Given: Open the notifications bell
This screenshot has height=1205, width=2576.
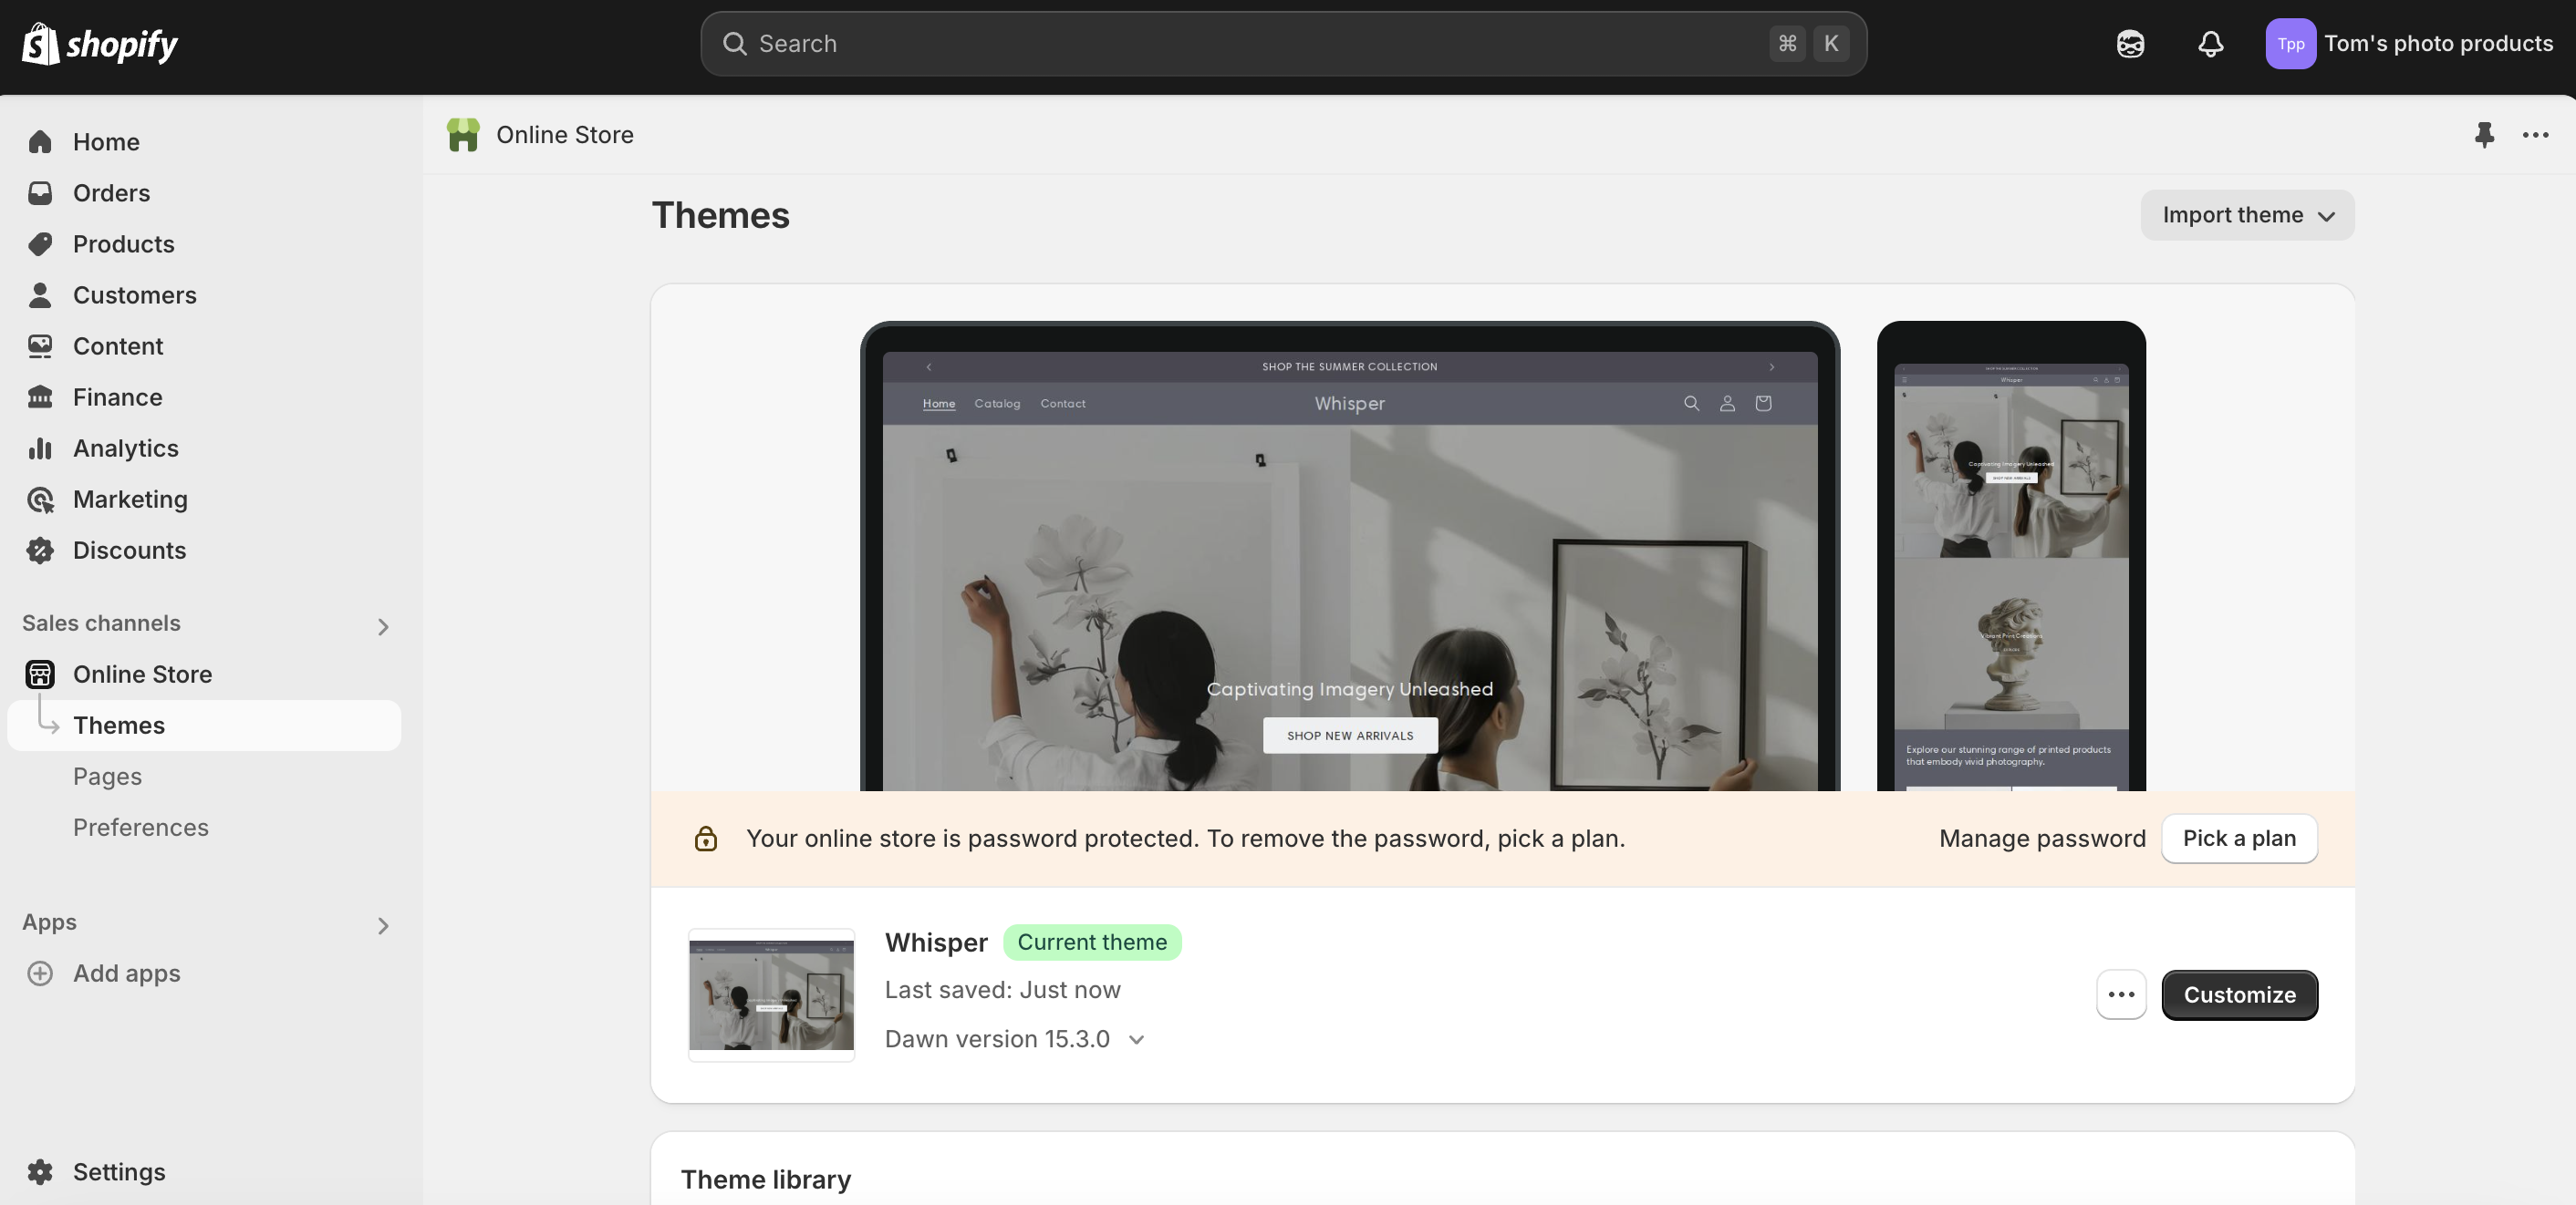Looking at the screenshot, I should click(2210, 44).
